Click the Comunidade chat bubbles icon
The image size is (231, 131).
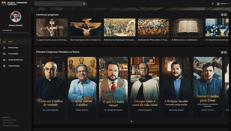pyautogui.click(x=4, y=54)
